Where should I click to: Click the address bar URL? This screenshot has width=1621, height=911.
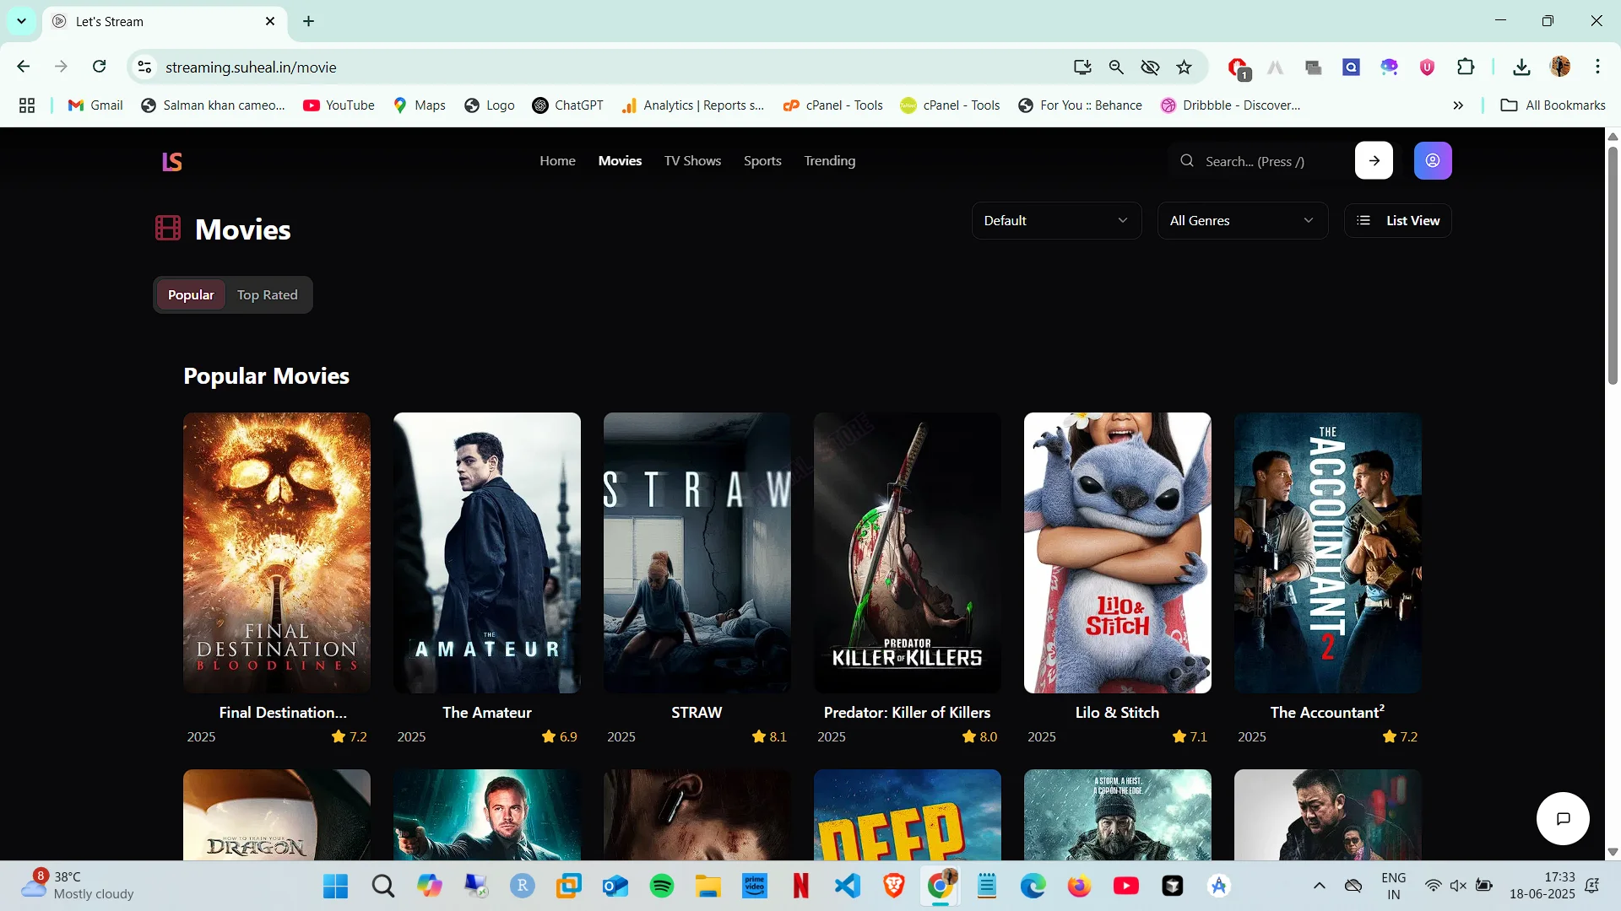[251, 67]
